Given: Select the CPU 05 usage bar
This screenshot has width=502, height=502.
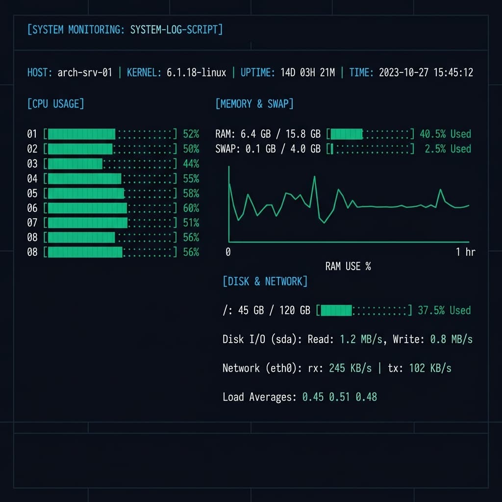Looking at the screenshot, I should pos(110,193).
